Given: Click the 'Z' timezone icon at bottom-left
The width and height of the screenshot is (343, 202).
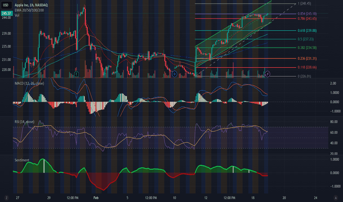Looking at the screenshot, I should pyautogui.click(x=7, y=198).
